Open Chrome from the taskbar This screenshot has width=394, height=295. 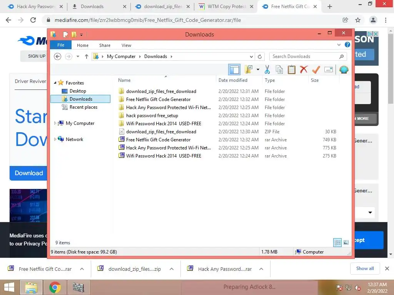[55, 287]
